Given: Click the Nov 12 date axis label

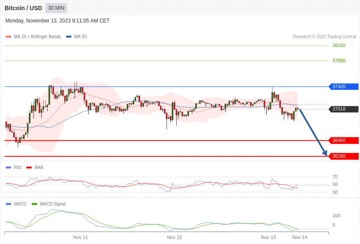Looking at the screenshot, I should [x=174, y=237].
